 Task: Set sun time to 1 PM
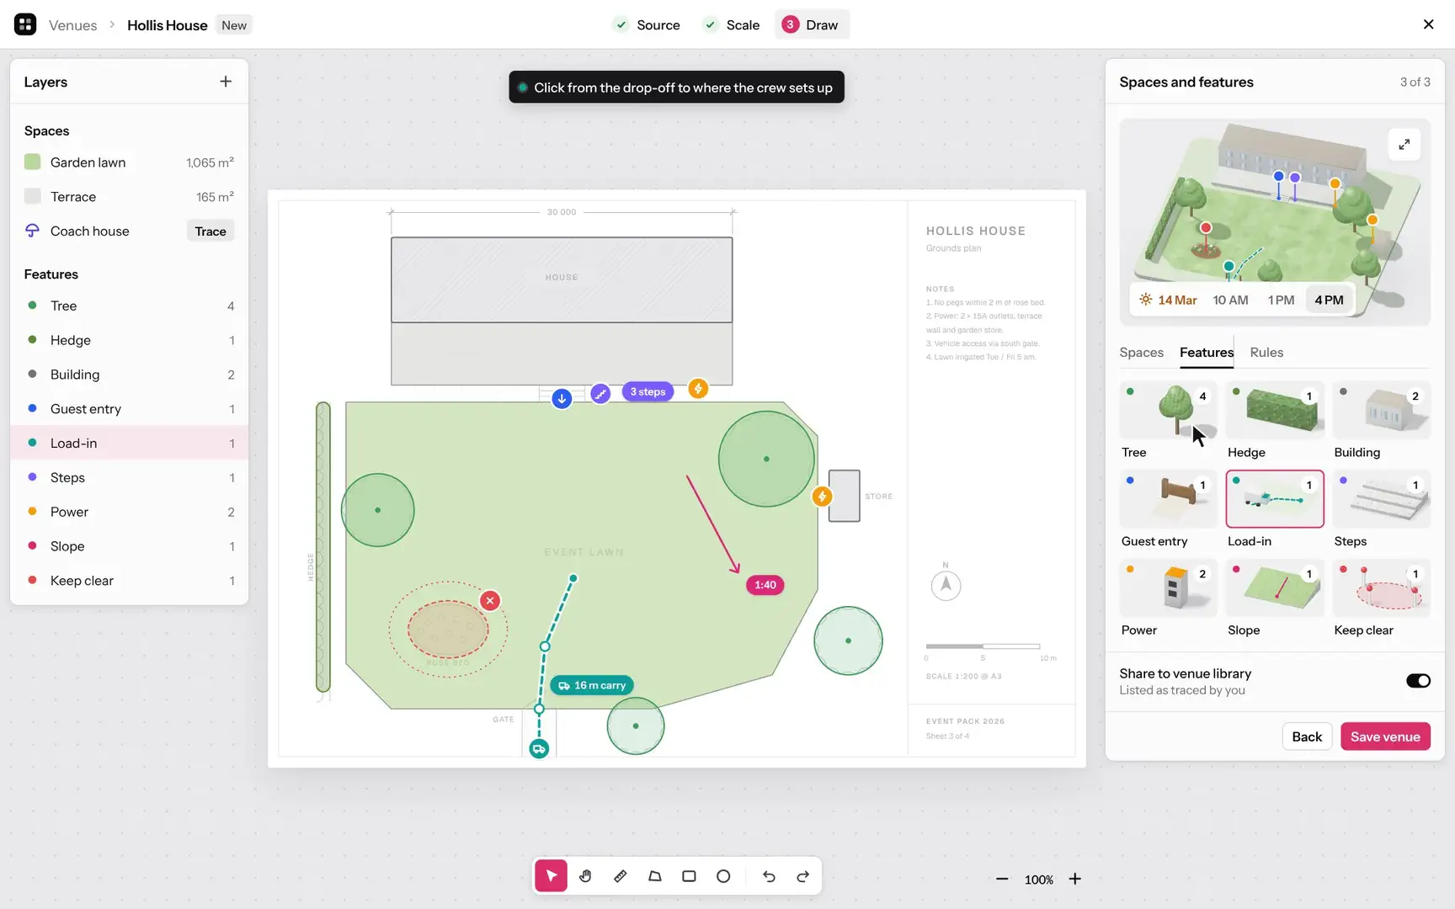click(x=1281, y=300)
